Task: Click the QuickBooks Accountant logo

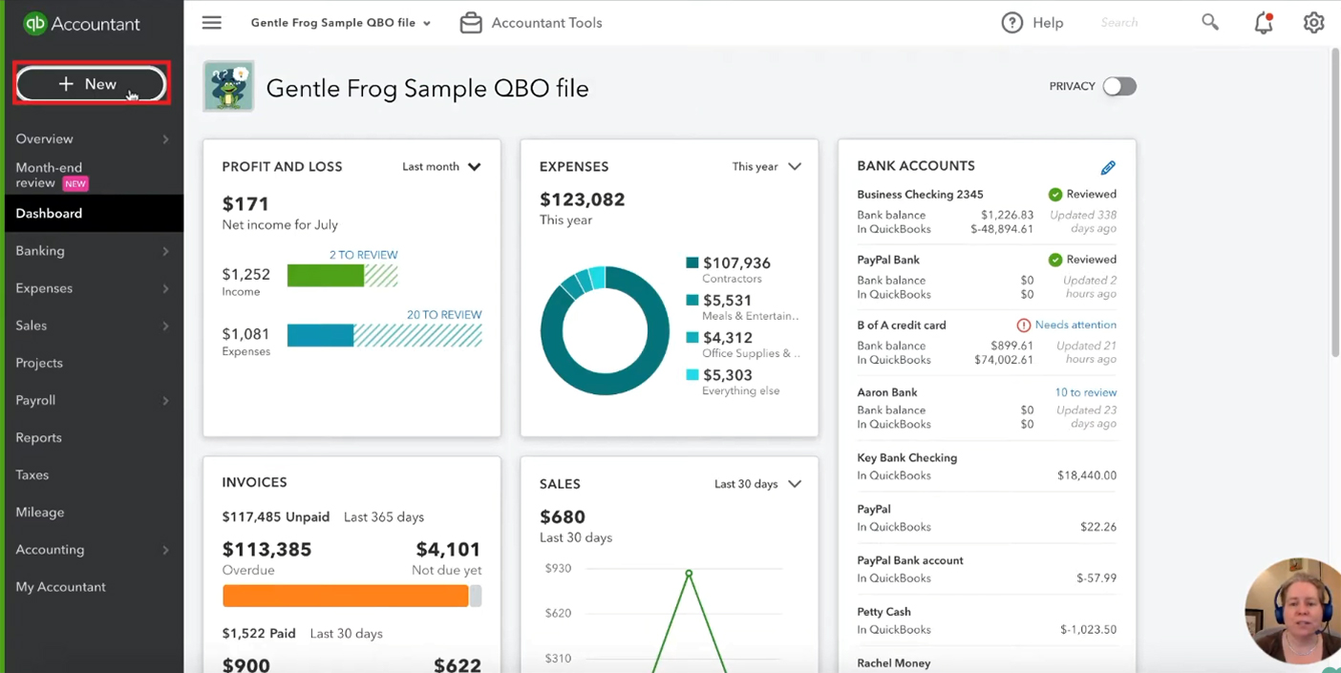Action: [x=81, y=24]
